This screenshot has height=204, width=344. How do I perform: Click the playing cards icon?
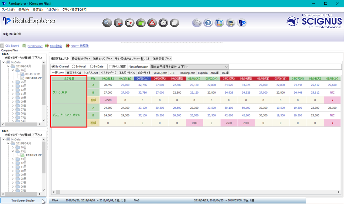click(130, 23)
